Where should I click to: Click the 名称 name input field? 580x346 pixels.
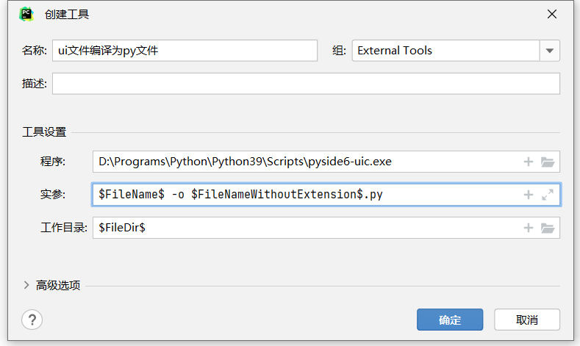tap(184, 51)
